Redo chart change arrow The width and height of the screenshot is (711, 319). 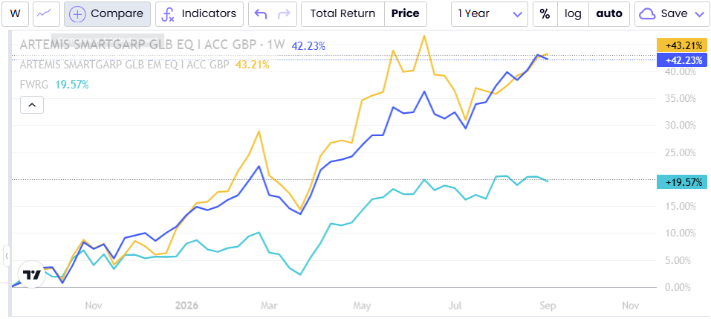pyautogui.click(x=285, y=13)
